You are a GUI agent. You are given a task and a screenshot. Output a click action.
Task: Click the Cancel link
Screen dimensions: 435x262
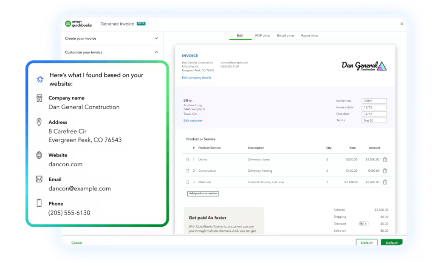[x=77, y=243]
